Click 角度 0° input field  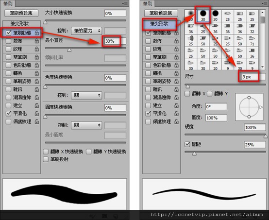pos(216,107)
